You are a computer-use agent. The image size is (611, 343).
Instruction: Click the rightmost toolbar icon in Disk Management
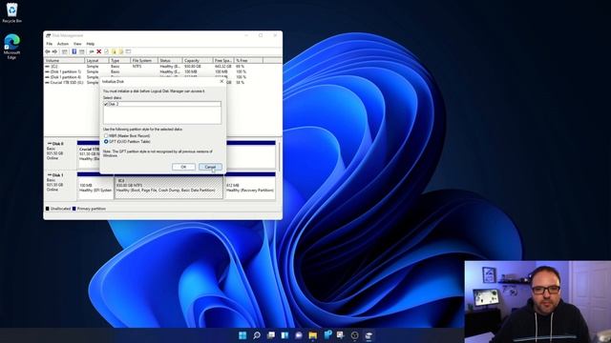128,51
